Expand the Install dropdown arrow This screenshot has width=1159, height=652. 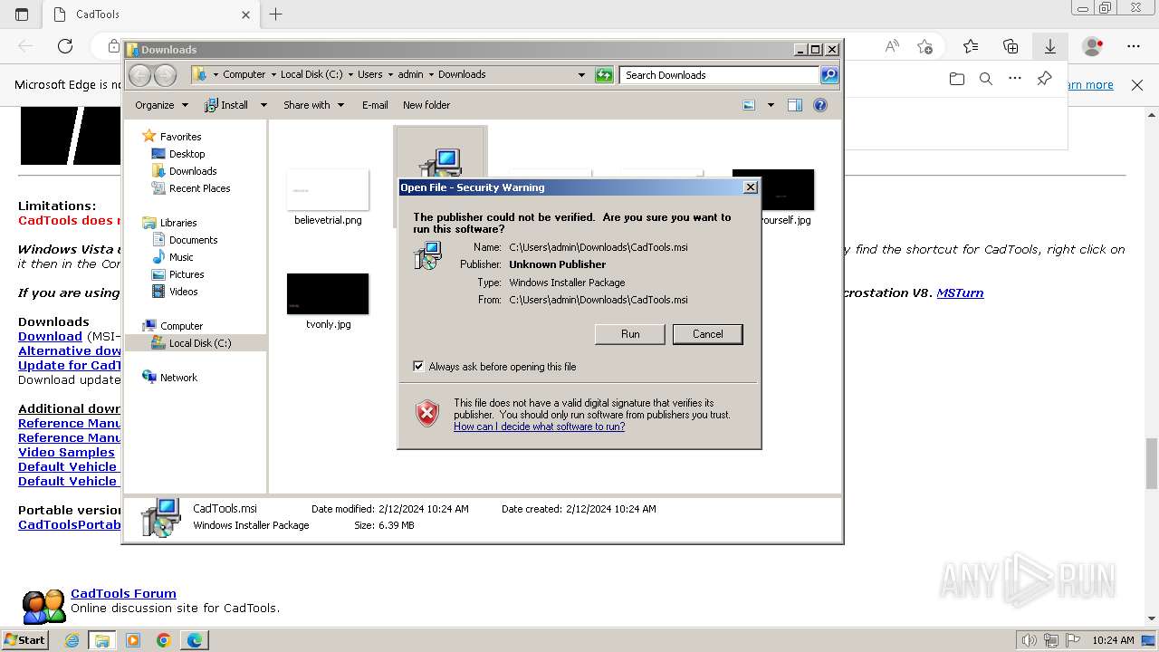click(x=263, y=105)
